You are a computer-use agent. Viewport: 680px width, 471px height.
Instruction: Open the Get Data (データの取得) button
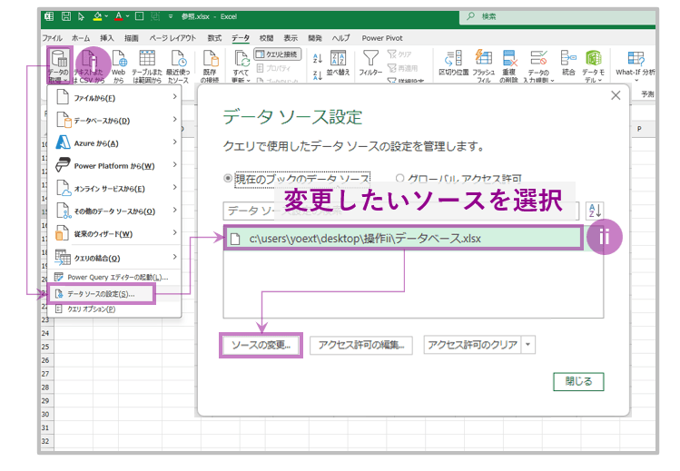58,66
